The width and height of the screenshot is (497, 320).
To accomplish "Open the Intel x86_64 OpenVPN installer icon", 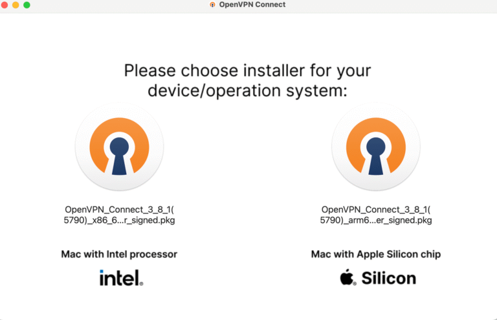I will tap(120, 146).
